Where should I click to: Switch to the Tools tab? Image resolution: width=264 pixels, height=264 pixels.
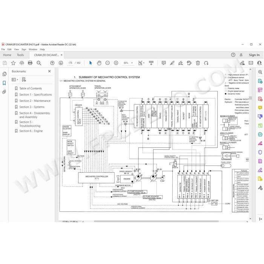click(x=20, y=55)
